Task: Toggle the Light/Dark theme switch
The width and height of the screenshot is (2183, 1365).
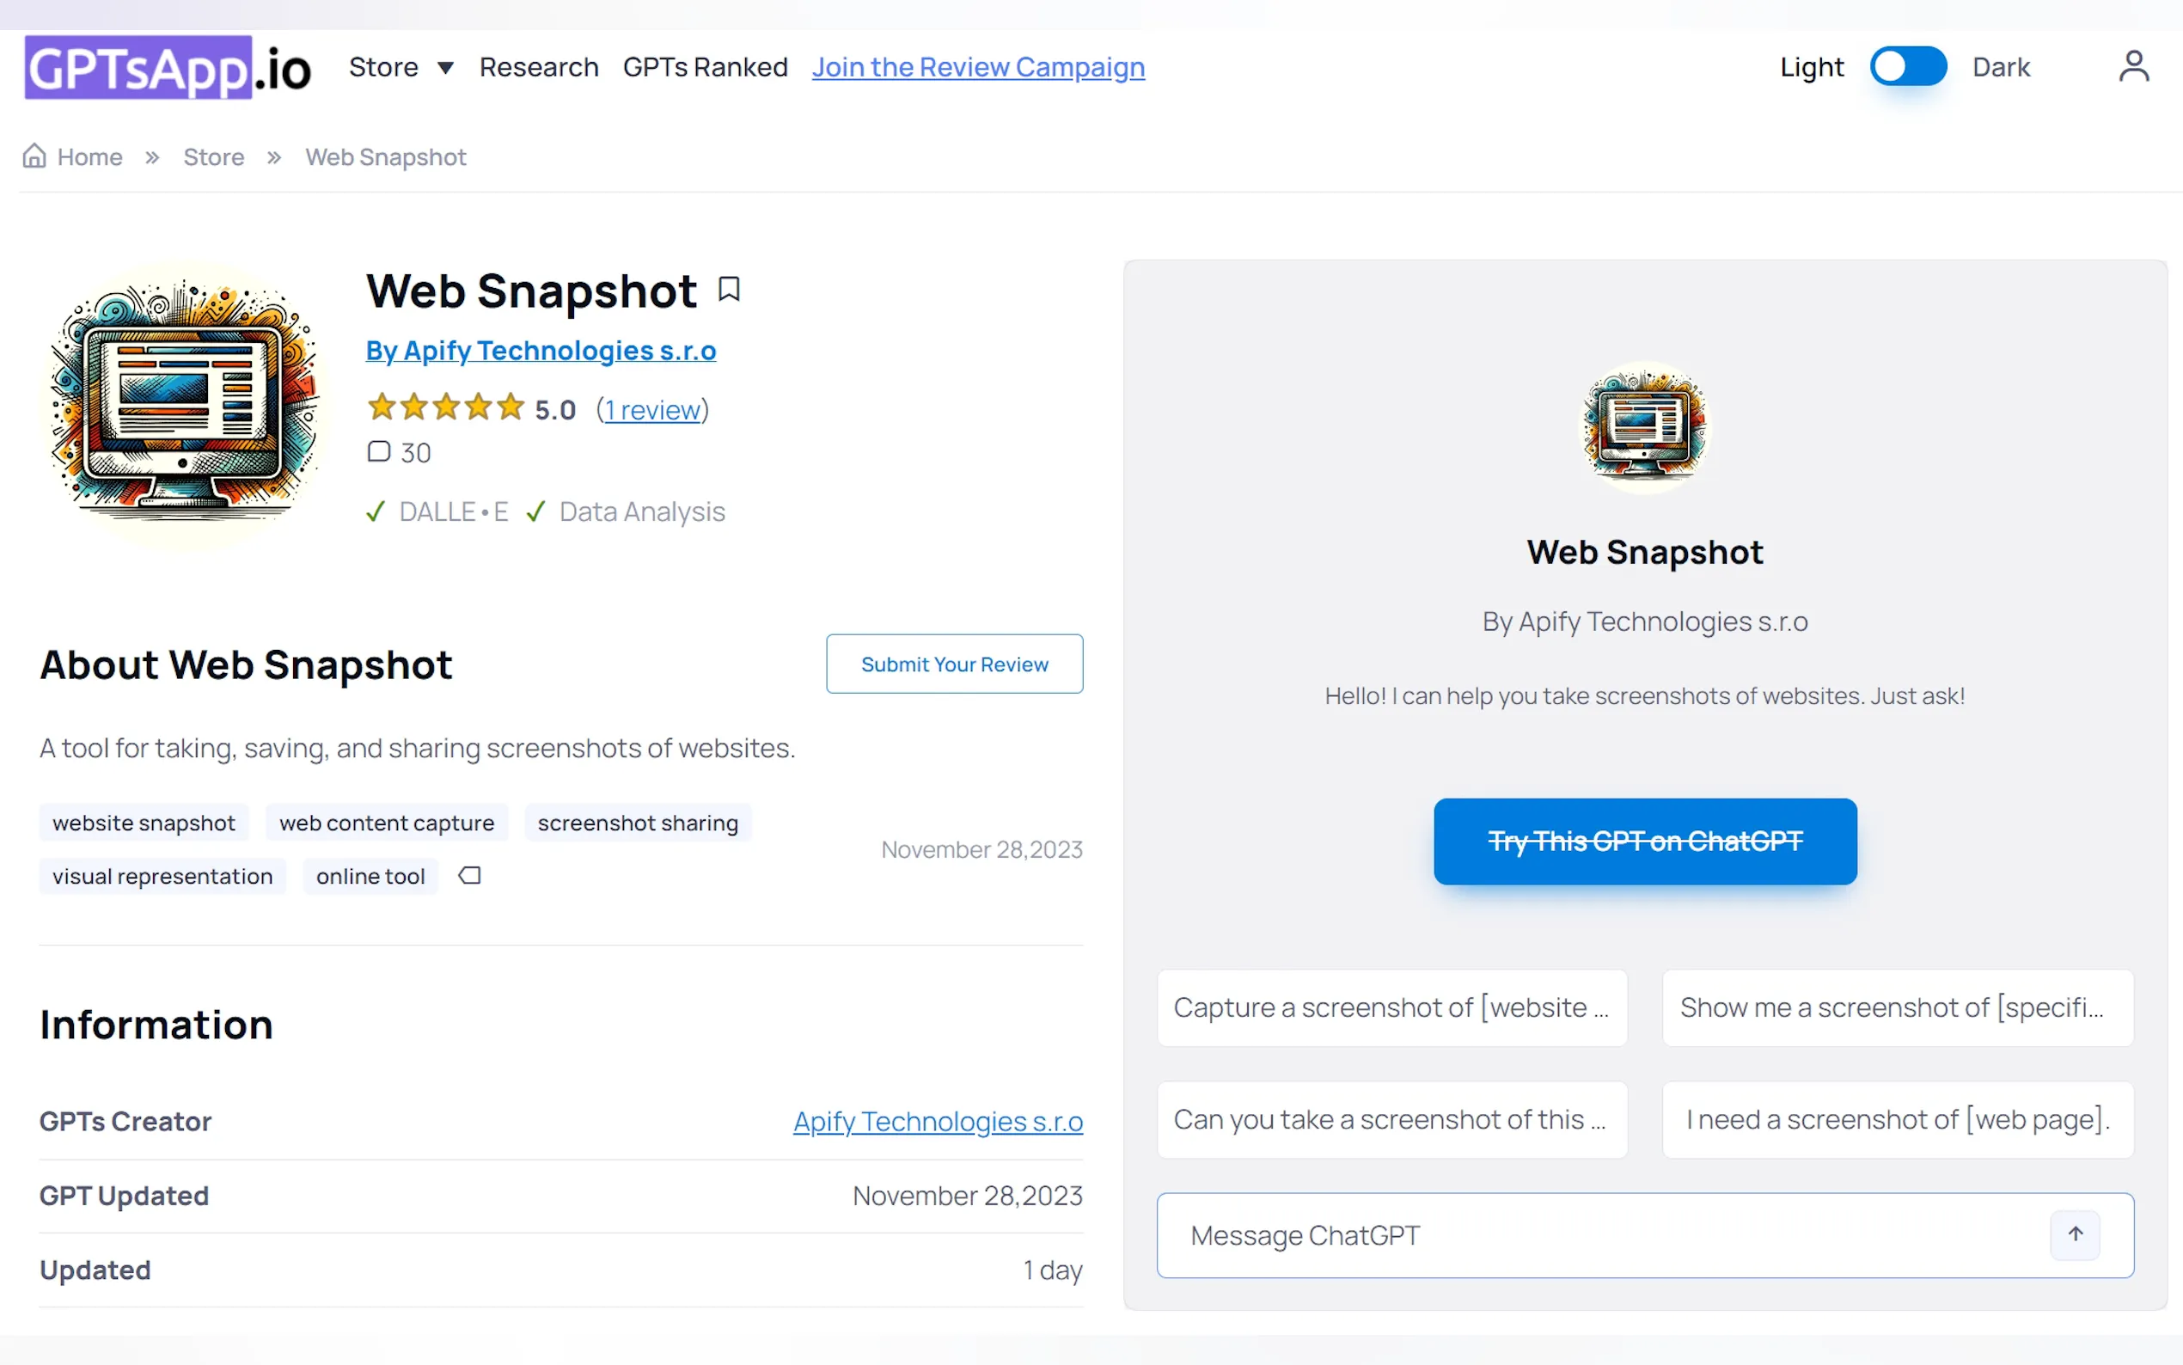Action: coord(1907,67)
